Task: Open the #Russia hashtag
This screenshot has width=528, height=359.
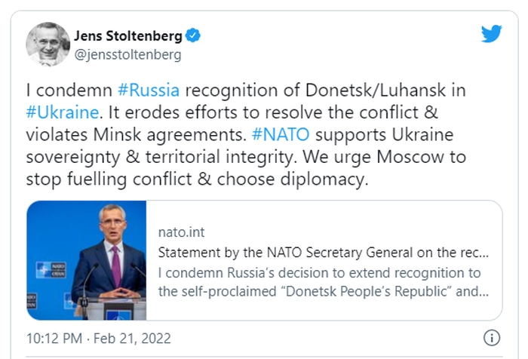Action: click(149, 90)
